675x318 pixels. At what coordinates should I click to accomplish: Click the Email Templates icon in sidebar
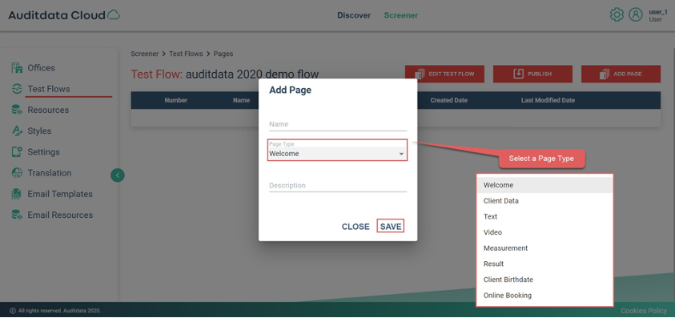coord(17,194)
